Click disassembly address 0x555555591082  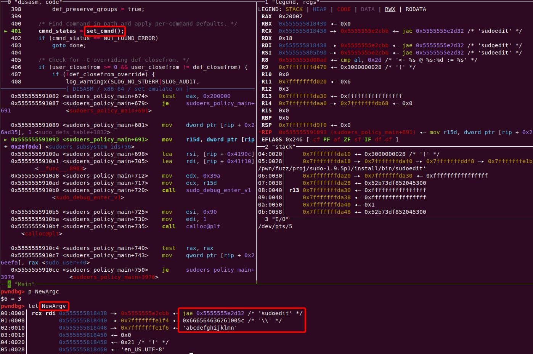click(35, 96)
